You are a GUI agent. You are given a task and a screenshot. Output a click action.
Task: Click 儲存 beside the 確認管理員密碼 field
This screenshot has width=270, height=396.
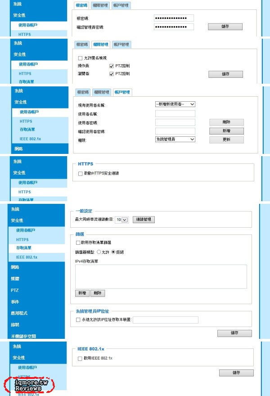click(x=225, y=27)
